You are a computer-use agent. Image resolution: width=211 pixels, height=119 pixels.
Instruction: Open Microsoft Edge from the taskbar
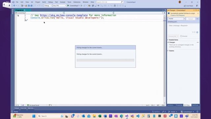point(121,116)
